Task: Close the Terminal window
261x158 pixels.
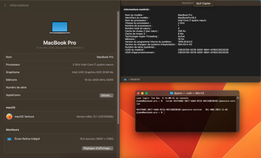Action: [138, 93]
